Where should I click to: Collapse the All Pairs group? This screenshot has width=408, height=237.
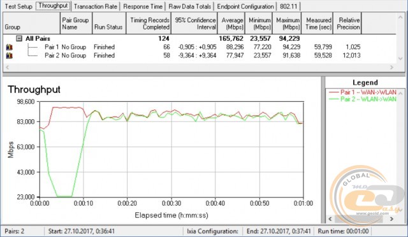coord(19,38)
